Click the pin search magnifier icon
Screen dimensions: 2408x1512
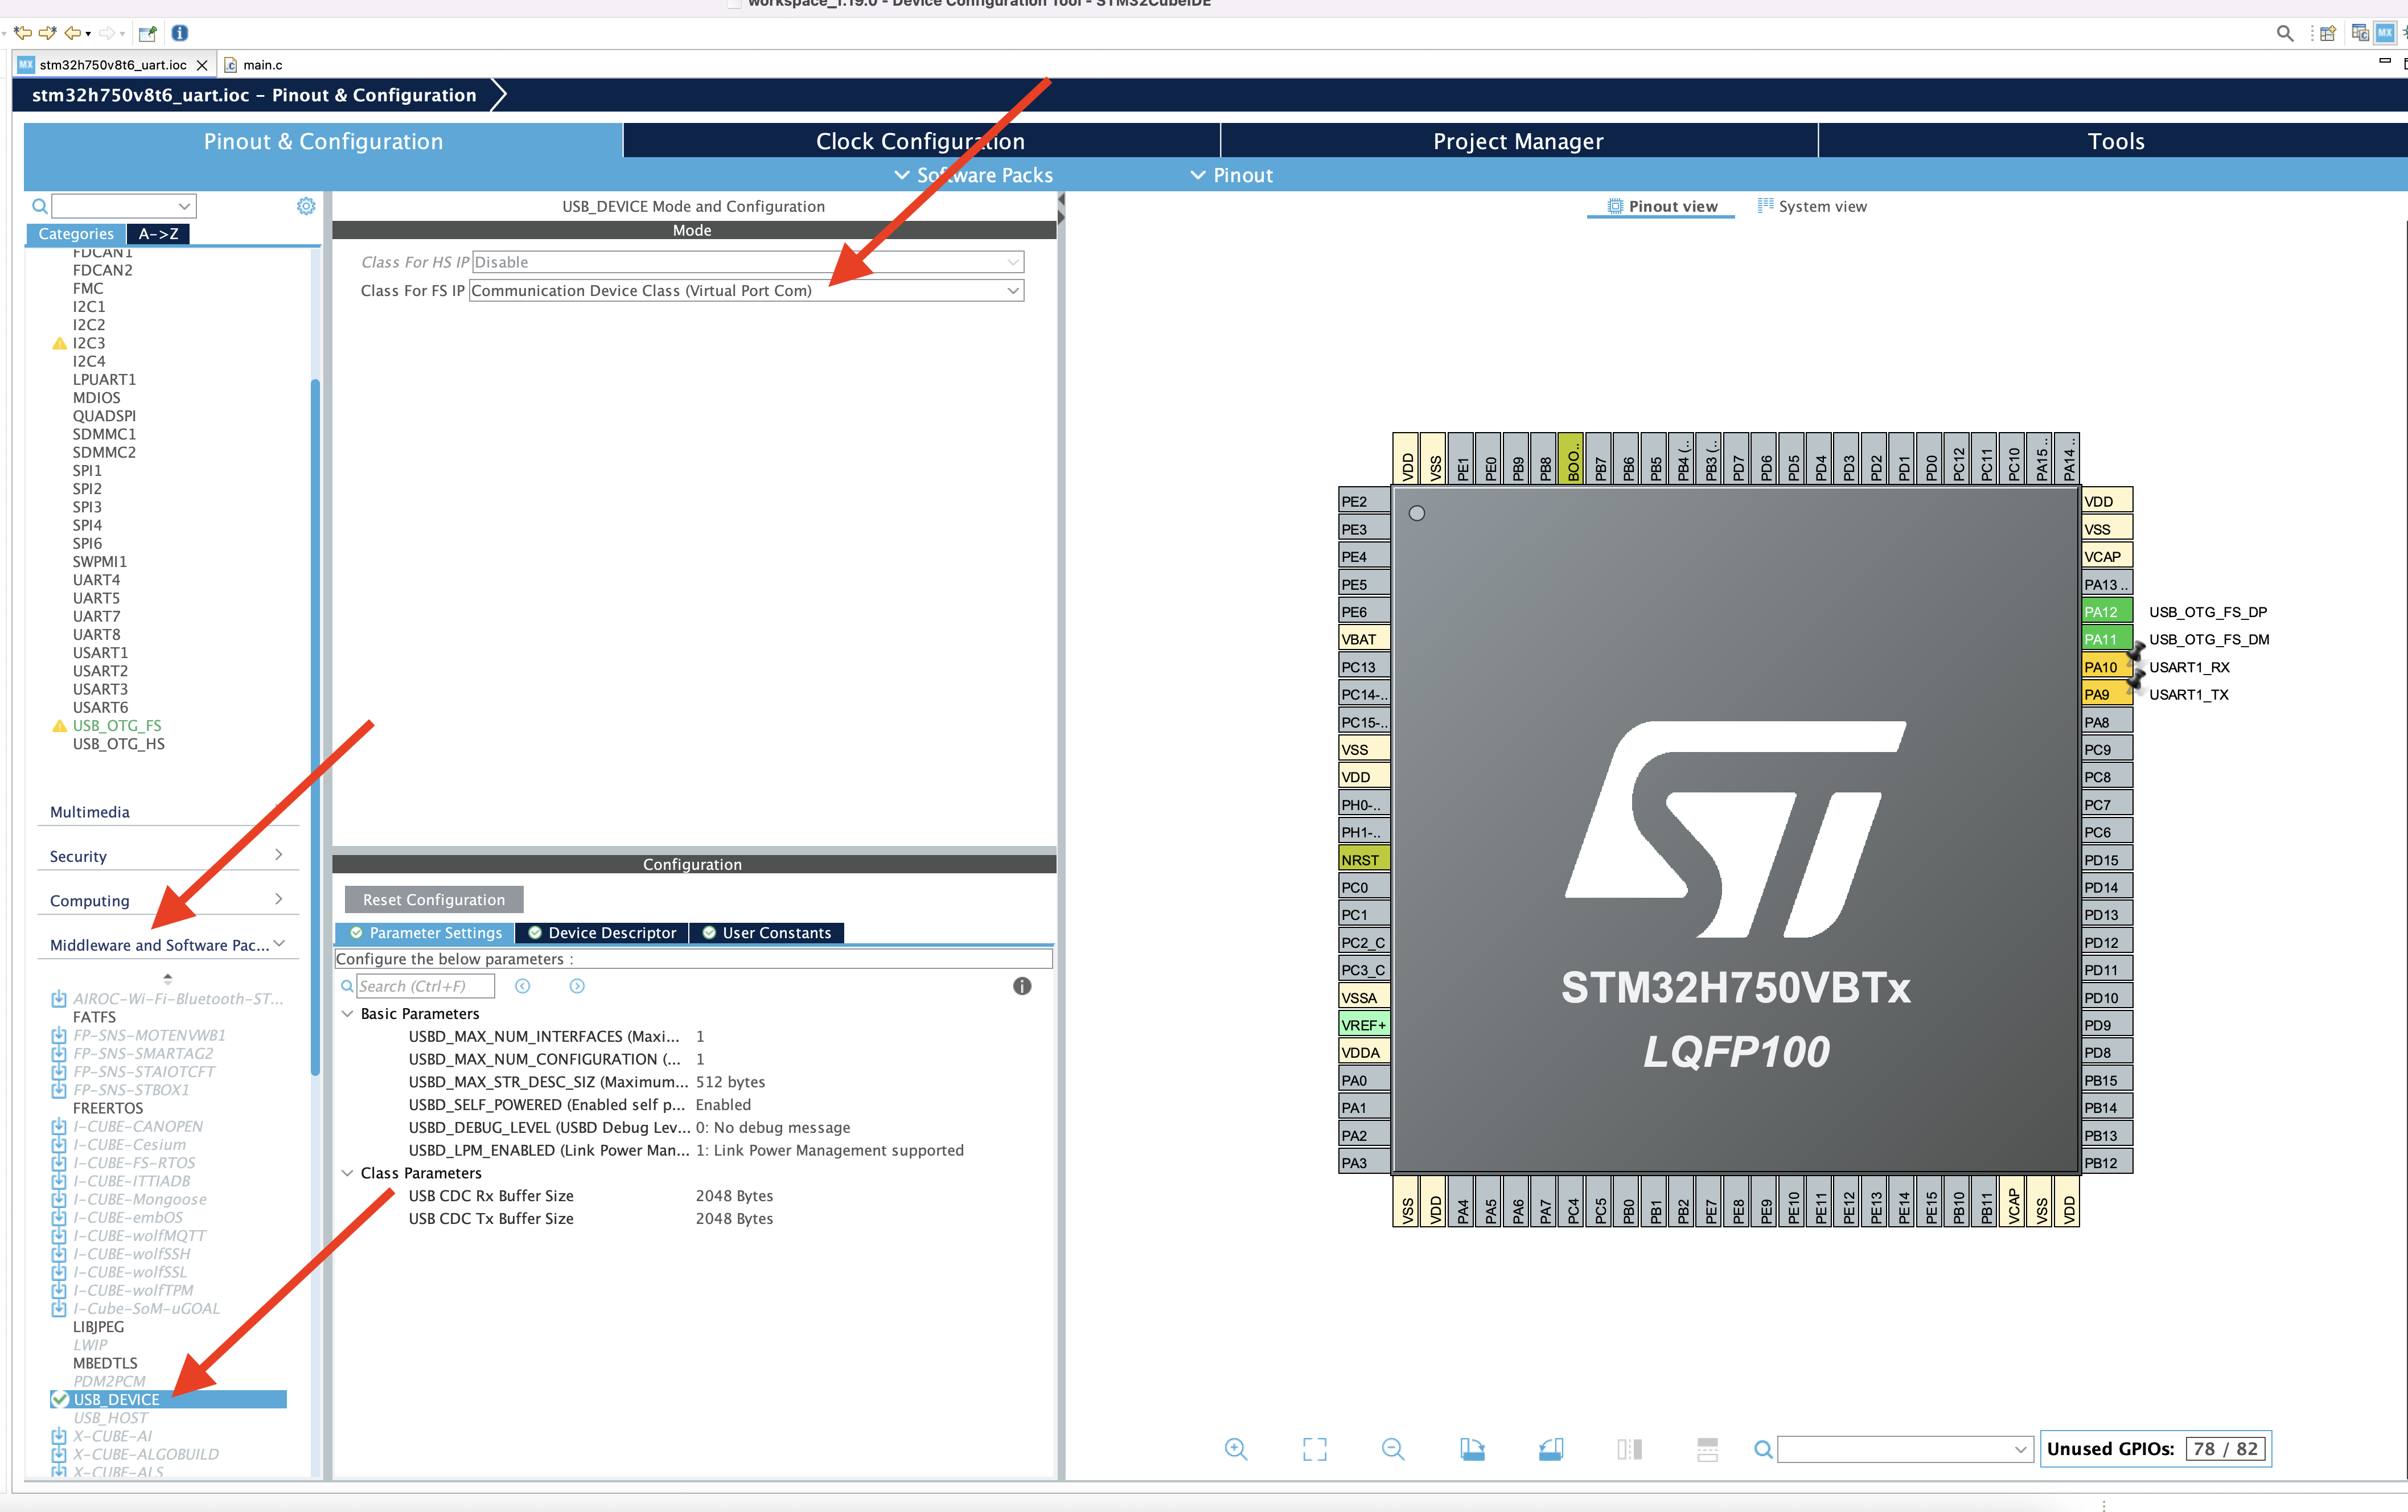[1764, 1449]
